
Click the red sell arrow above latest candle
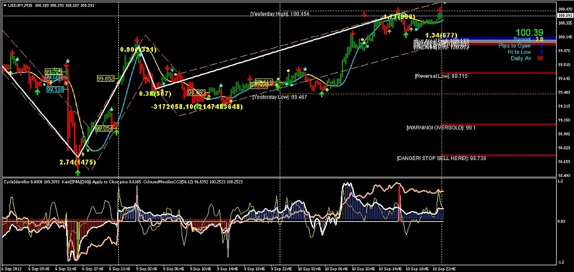tap(440, 11)
